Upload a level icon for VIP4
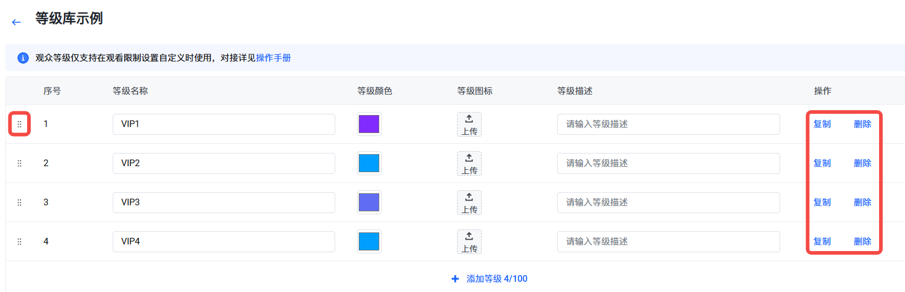This screenshot has width=905, height=292. [469, 241]
